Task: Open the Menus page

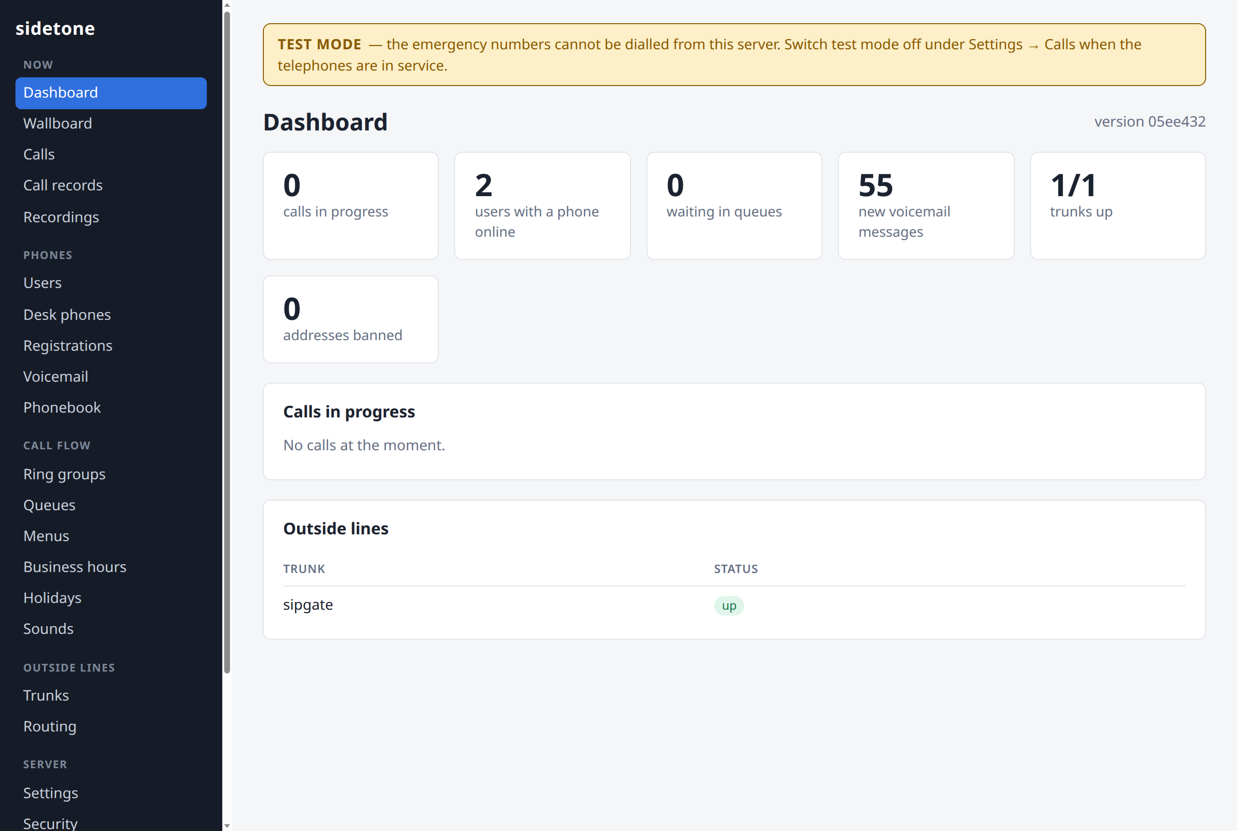Action: [x=111, y=536]
